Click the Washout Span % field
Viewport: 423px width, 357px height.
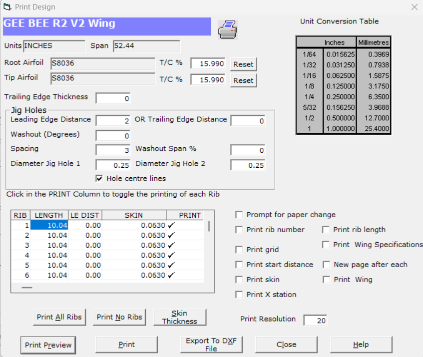coord(248,150)
